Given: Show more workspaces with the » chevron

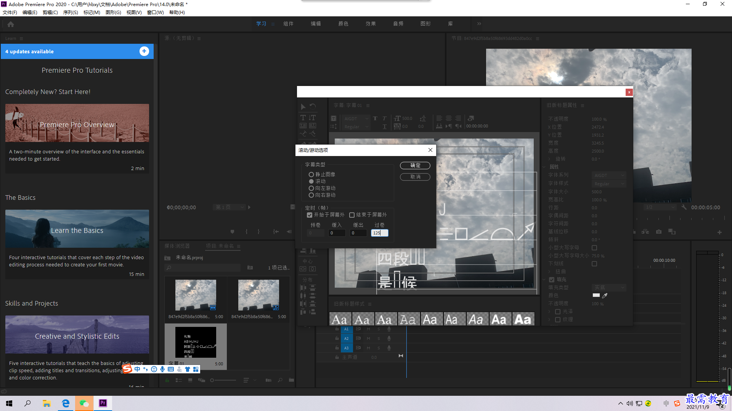Looking at the screenshot, I should [479, 24].
